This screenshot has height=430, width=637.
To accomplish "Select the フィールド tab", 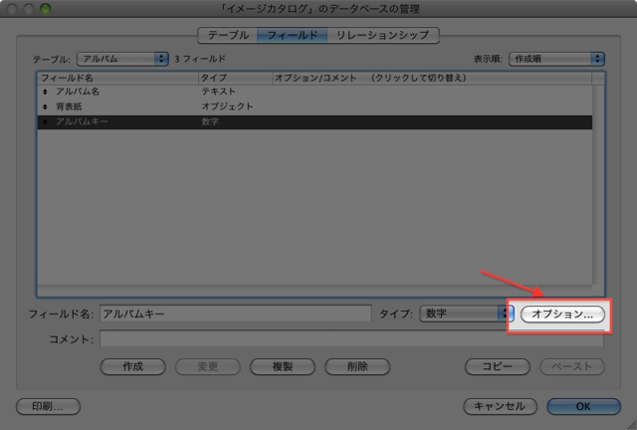I will click(292, 36).
